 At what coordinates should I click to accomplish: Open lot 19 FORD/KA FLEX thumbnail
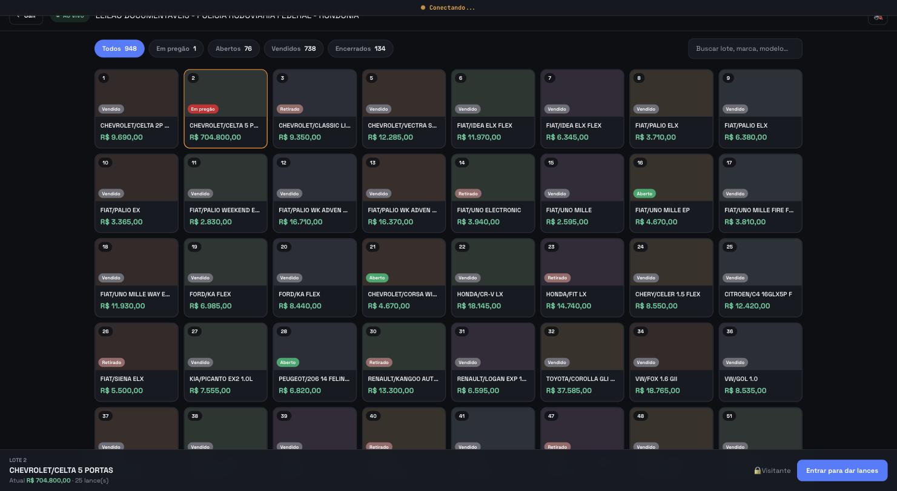point(225,262)
